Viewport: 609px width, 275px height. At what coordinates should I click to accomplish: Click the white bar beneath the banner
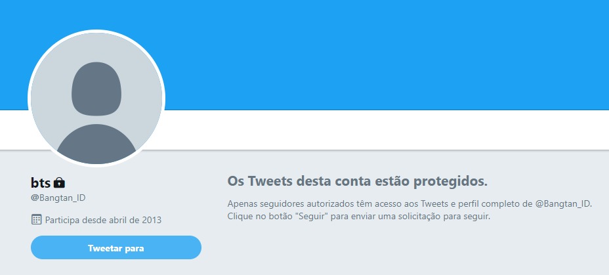click(x=385, y=130)
